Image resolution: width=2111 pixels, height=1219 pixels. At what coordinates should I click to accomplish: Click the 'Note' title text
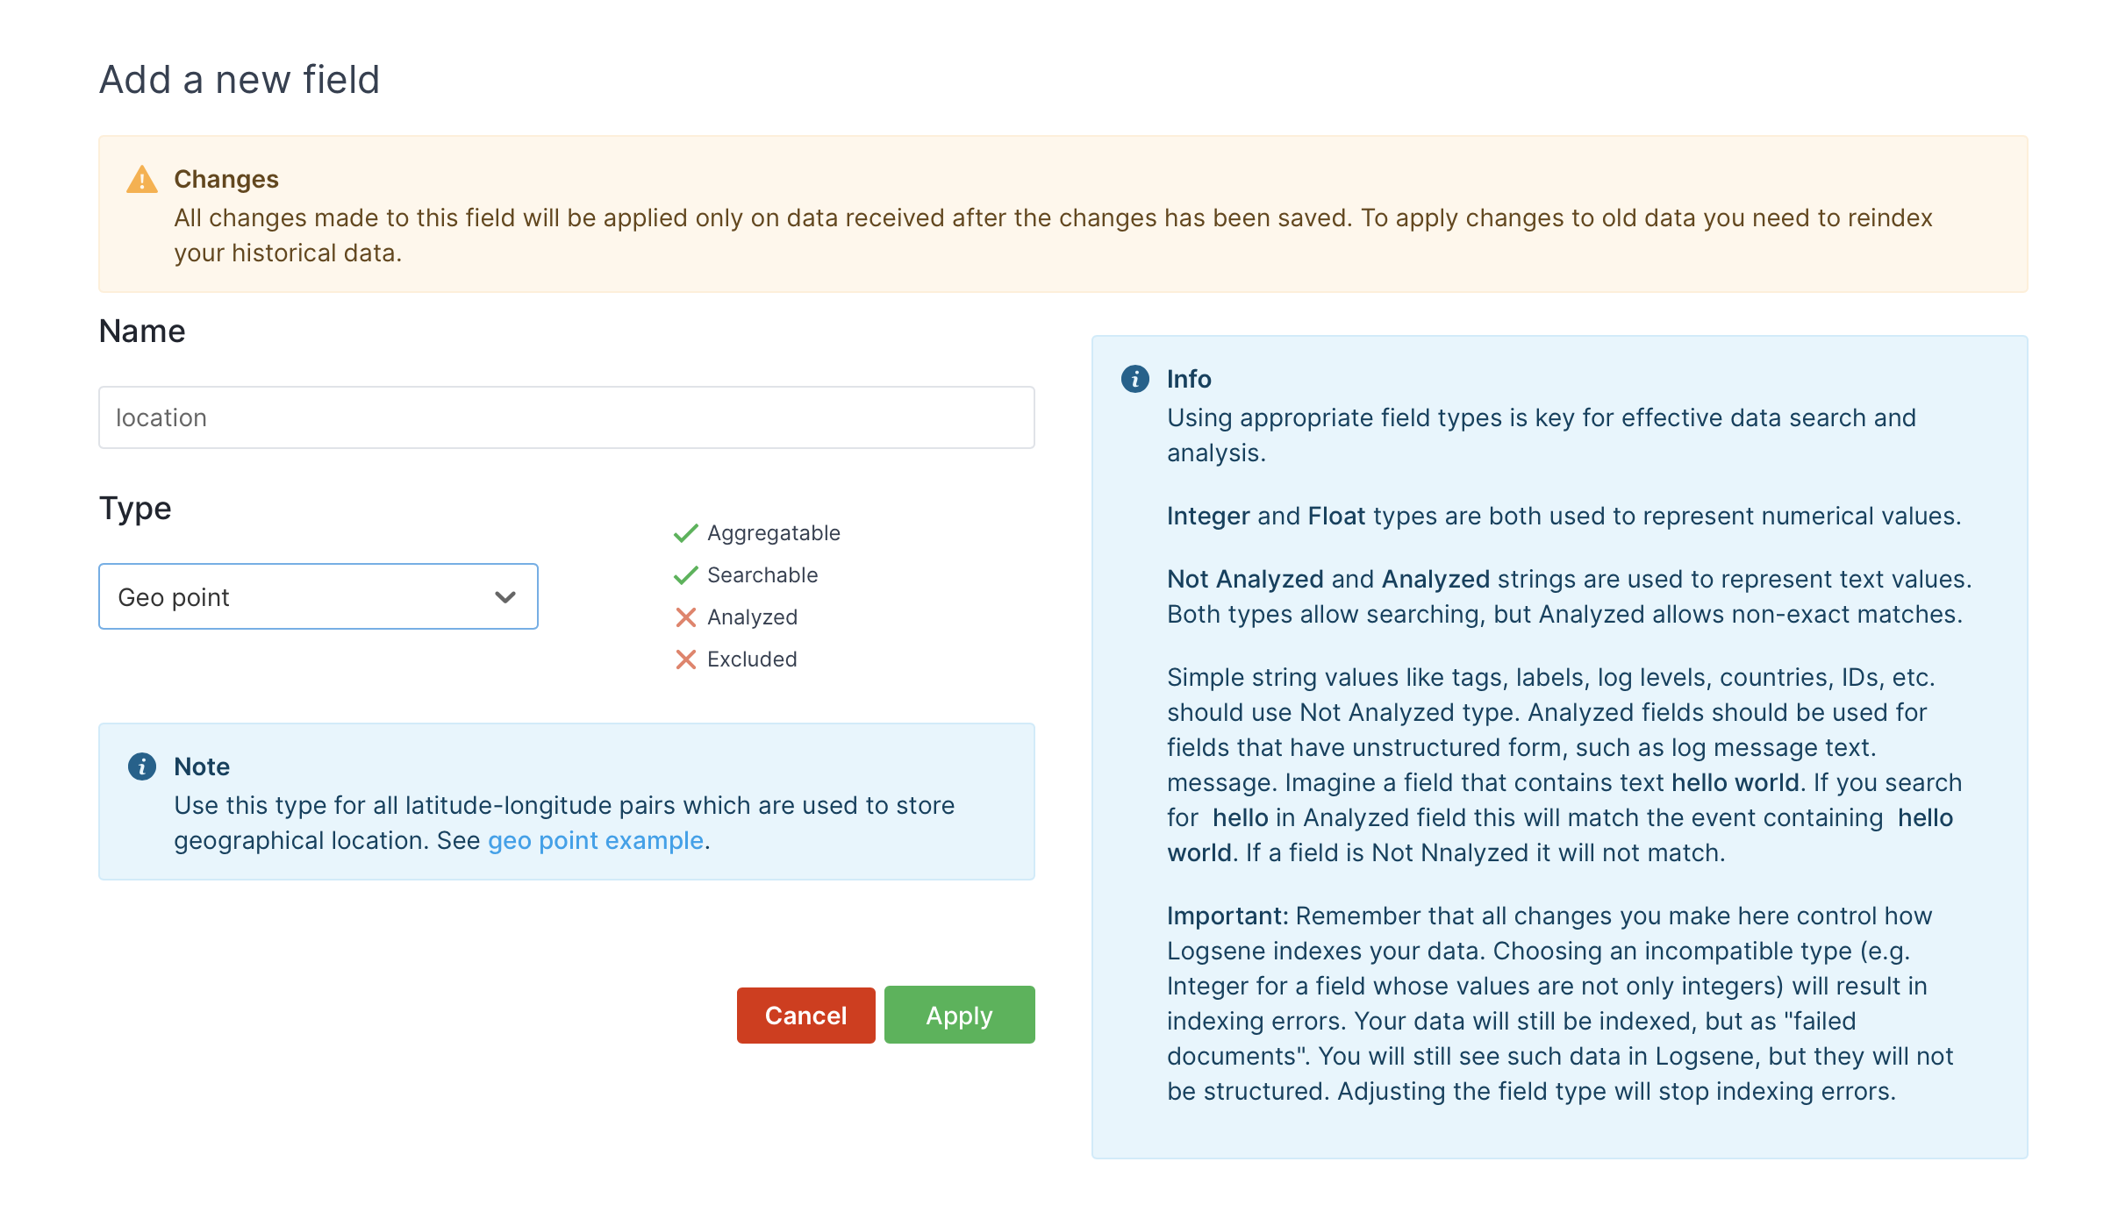pos(202,766)
